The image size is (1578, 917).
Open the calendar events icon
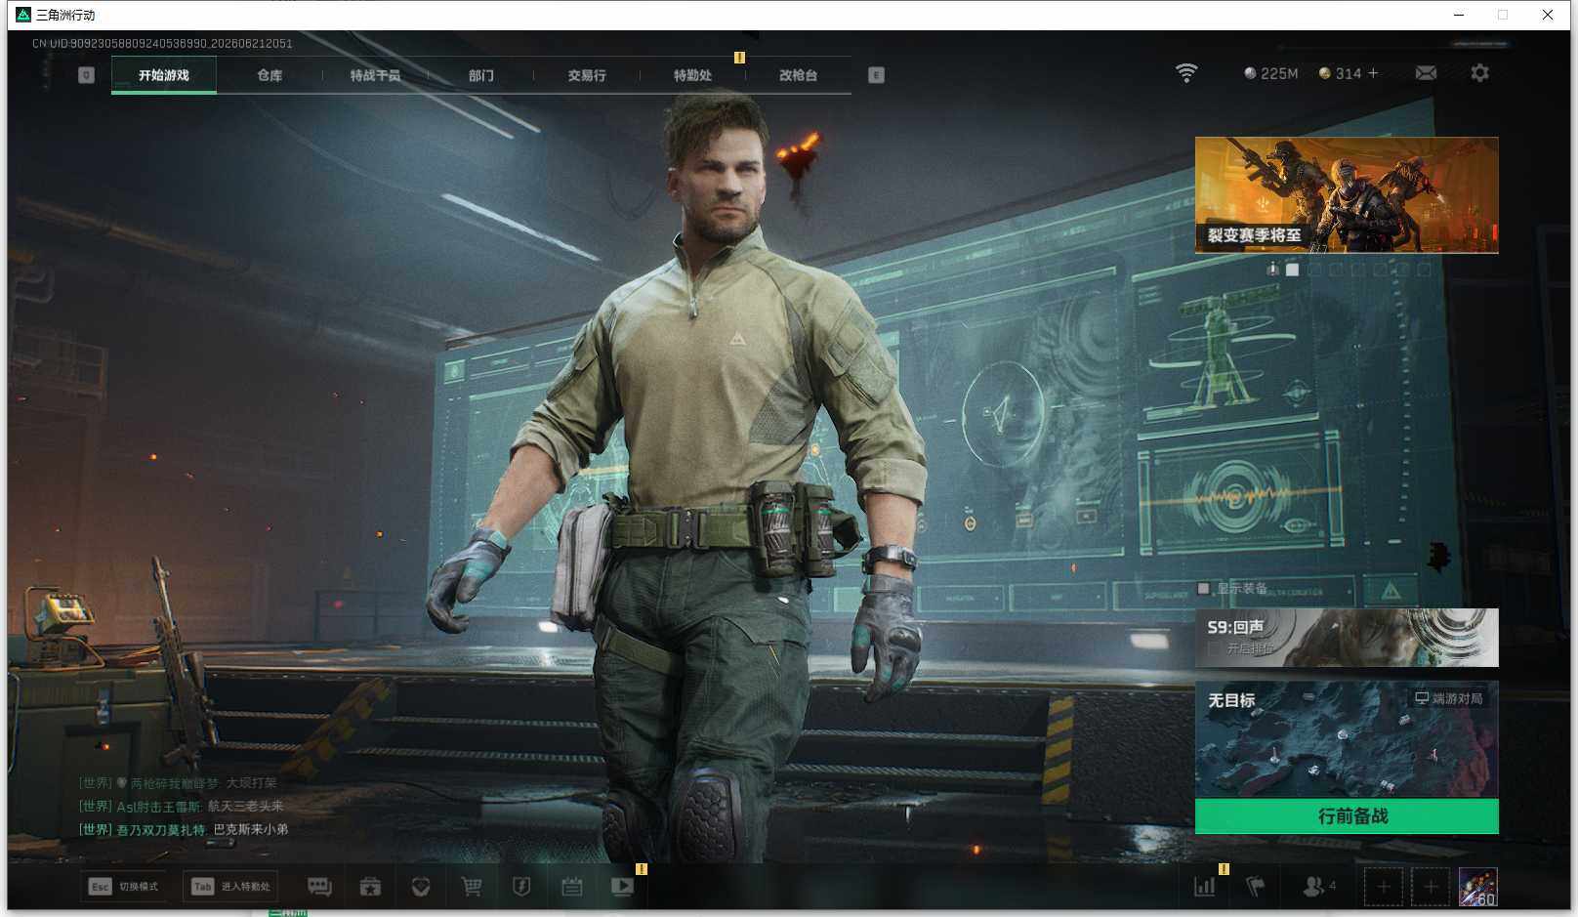572,887
